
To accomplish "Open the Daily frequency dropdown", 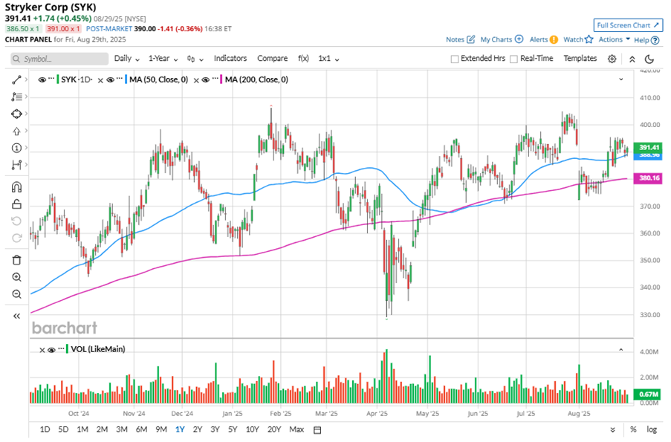I will click(126, 59).
